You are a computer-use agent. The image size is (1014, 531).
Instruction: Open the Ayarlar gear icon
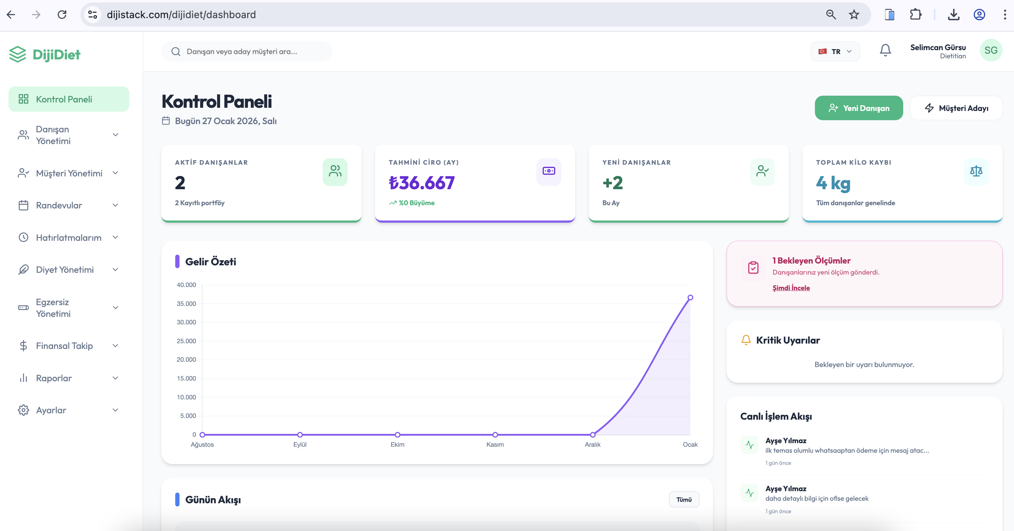pyautogui.click(x=23, y=410)
